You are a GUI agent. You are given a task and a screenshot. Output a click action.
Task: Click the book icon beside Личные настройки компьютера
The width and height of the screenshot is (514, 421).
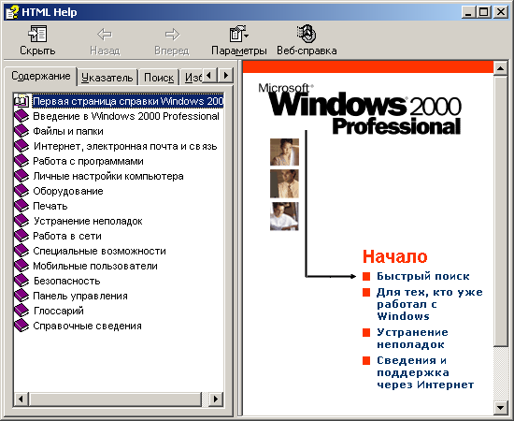click(x=21, y=176)
